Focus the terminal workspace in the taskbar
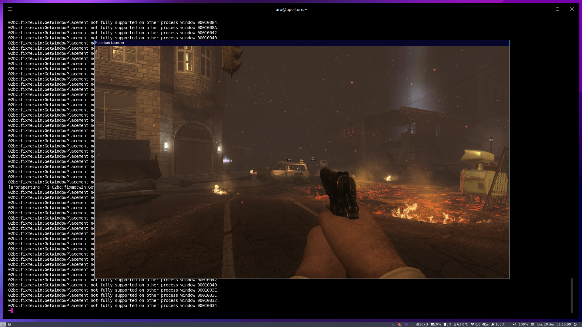This screenshot has height=327, width=582. coord(3,324)
